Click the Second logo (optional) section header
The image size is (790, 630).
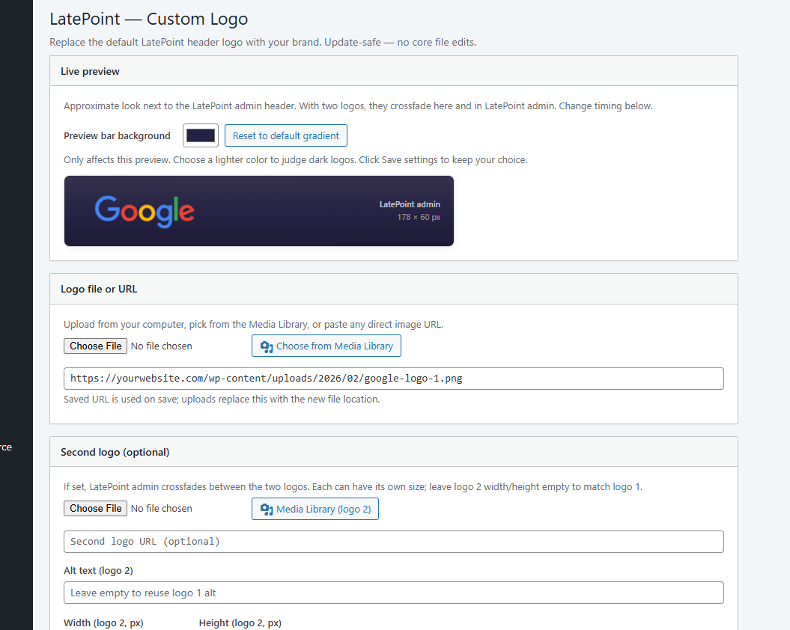(115, 451)
